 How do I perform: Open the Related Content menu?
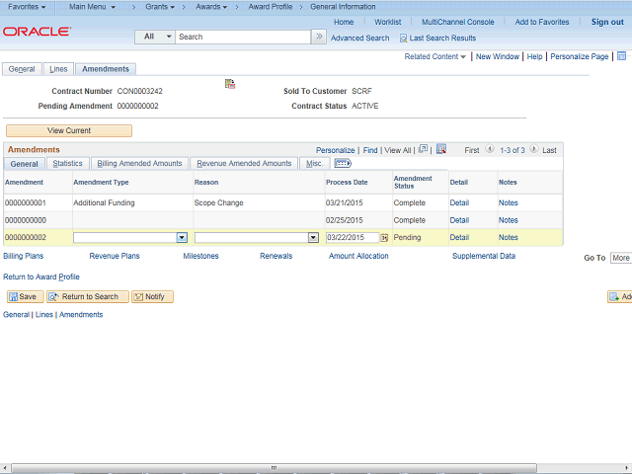tap(435, 57)
